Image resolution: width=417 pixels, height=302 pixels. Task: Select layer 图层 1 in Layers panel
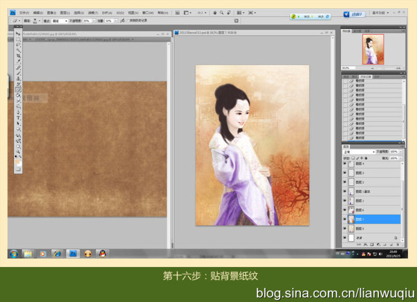(x=374, y=201)
